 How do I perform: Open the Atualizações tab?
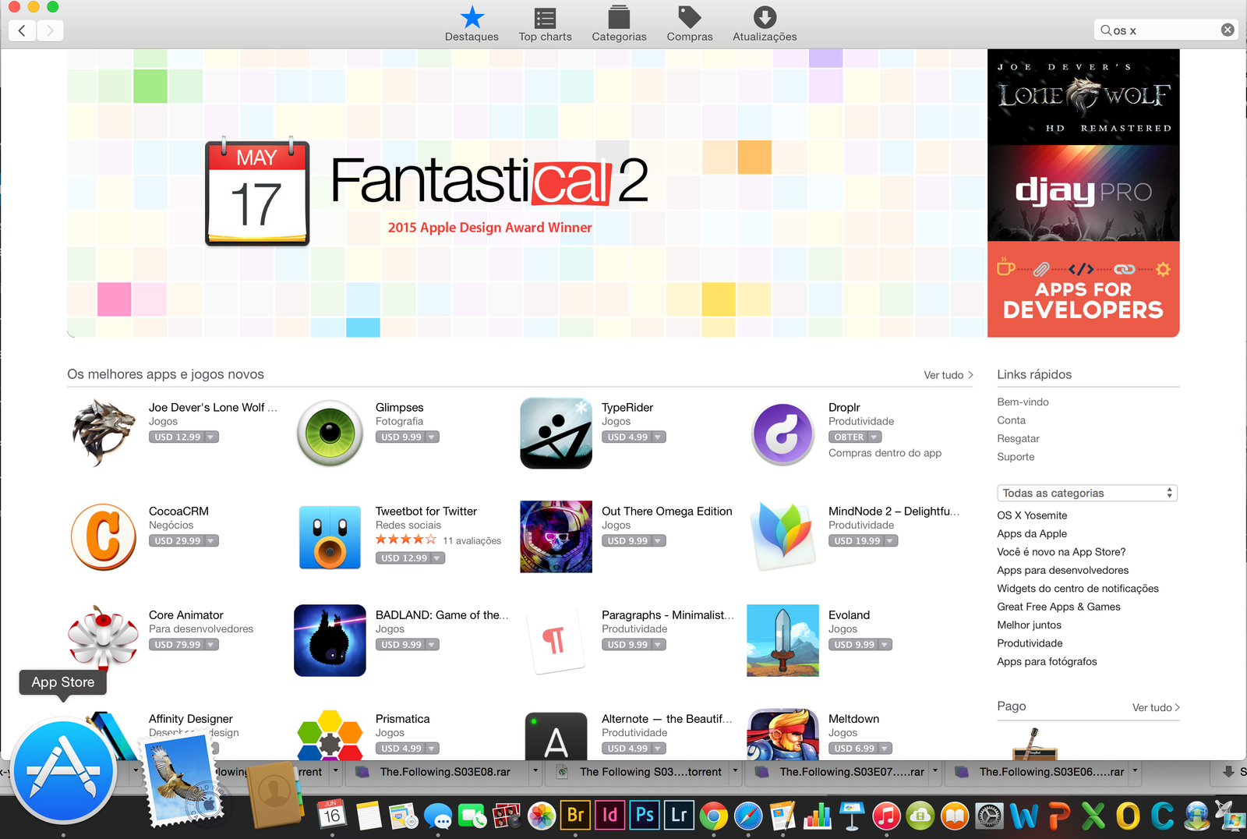(764, 25)
